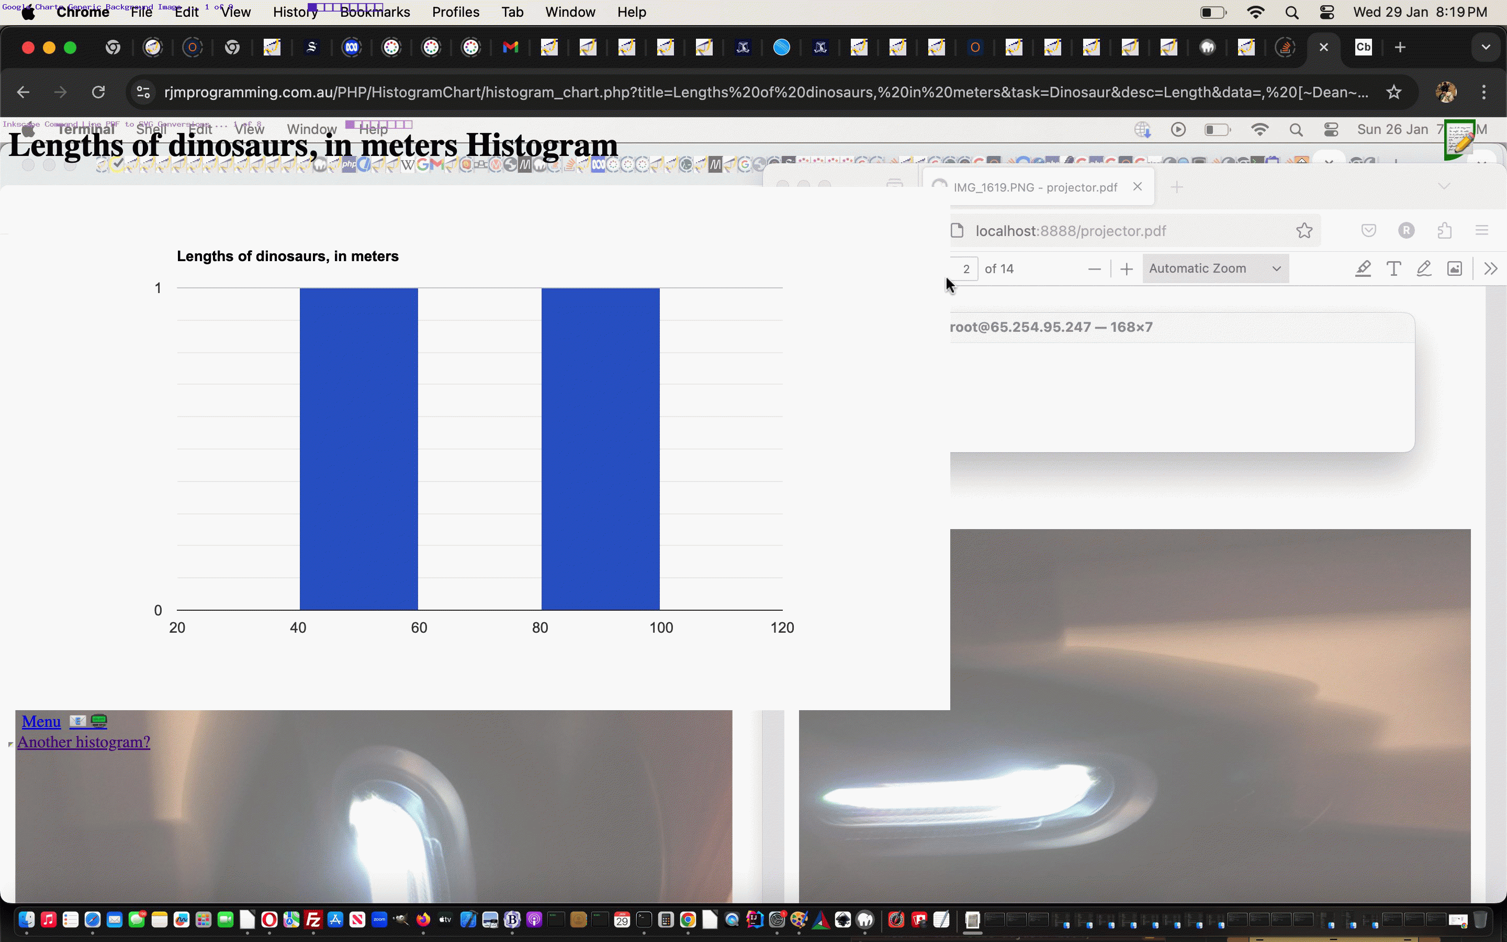
Task: Click the browser back arrow
Action: pos(23,92)
